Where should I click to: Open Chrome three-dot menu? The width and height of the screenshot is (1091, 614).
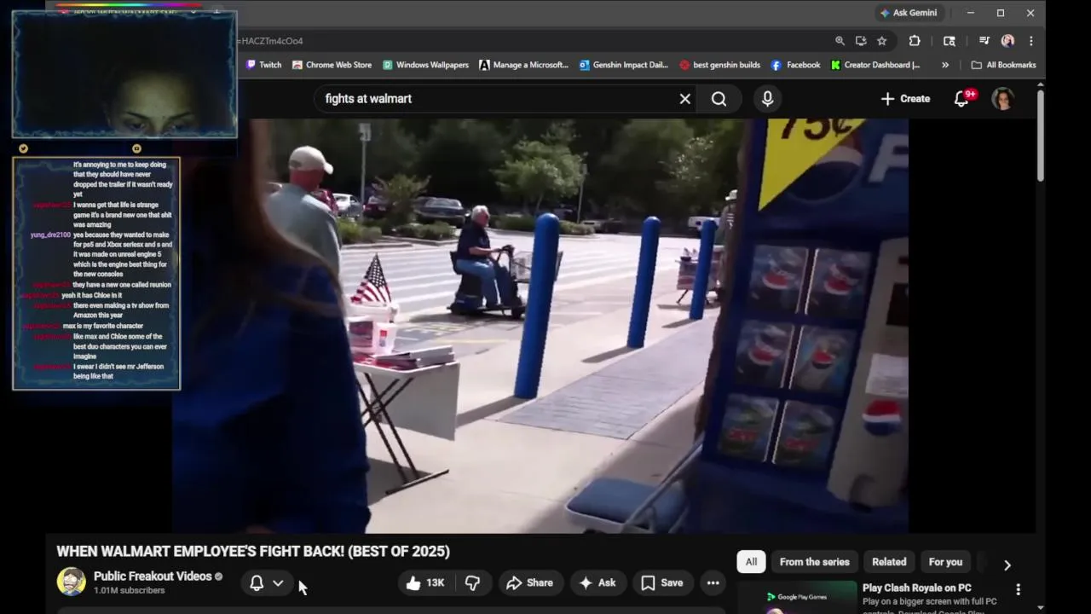pos(1031,41)
